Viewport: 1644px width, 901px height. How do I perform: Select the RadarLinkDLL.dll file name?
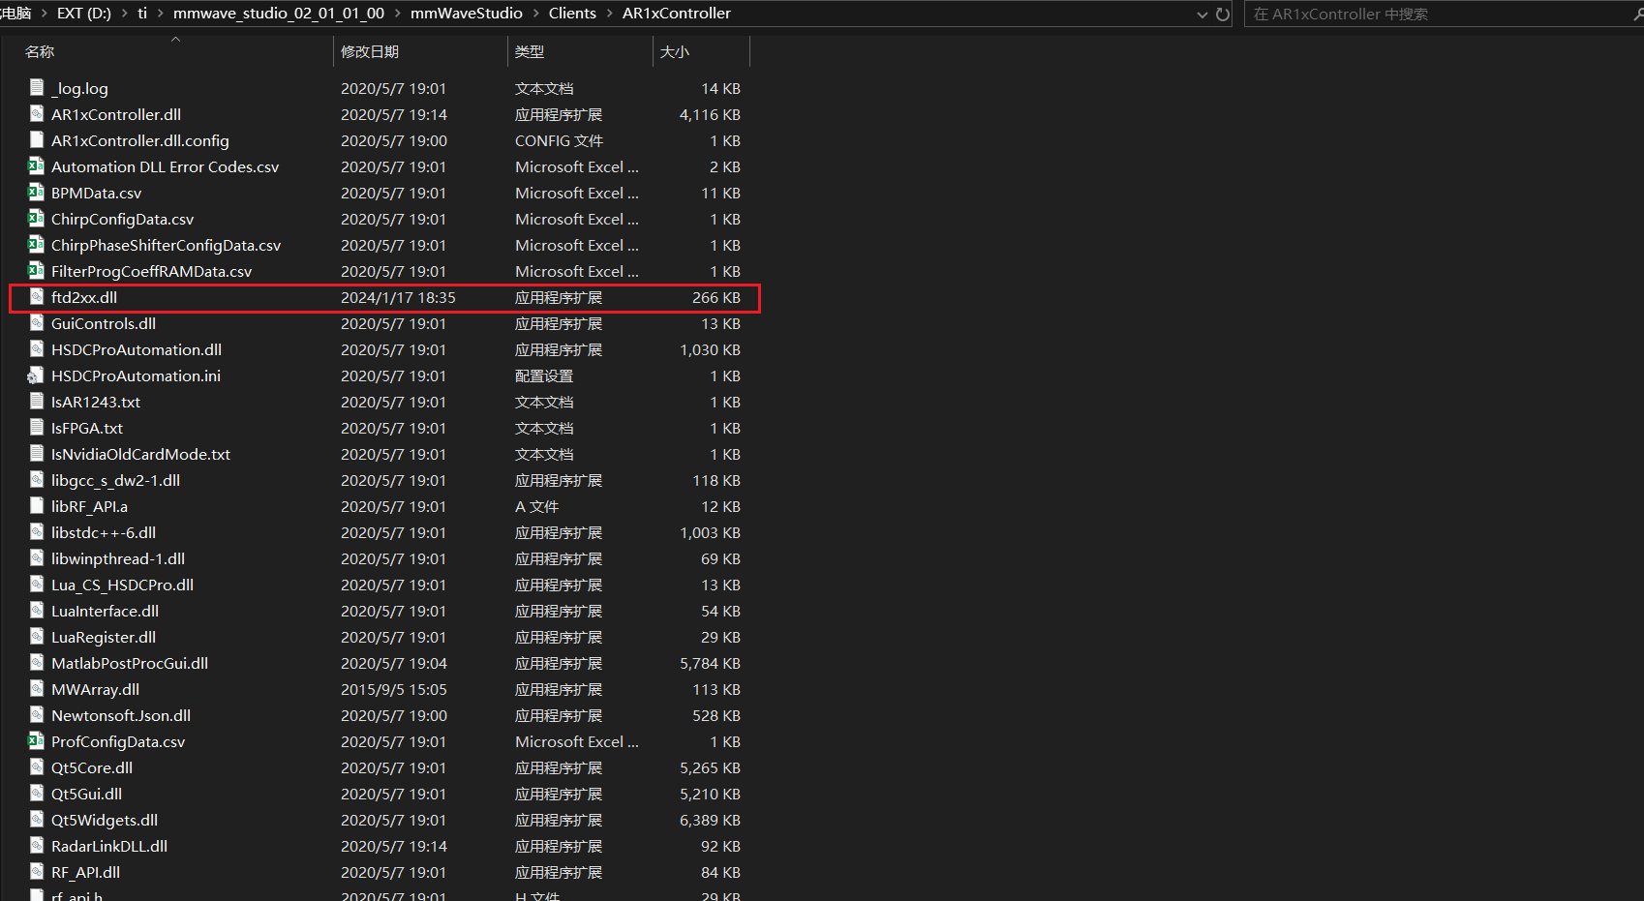tap(109, 846)
